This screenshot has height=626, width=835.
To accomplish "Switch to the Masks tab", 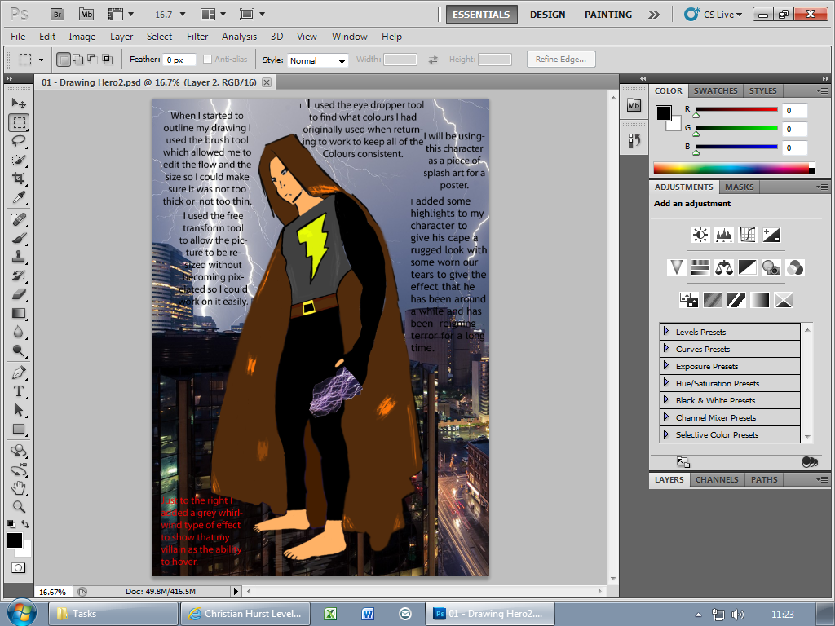I will 739,187.
